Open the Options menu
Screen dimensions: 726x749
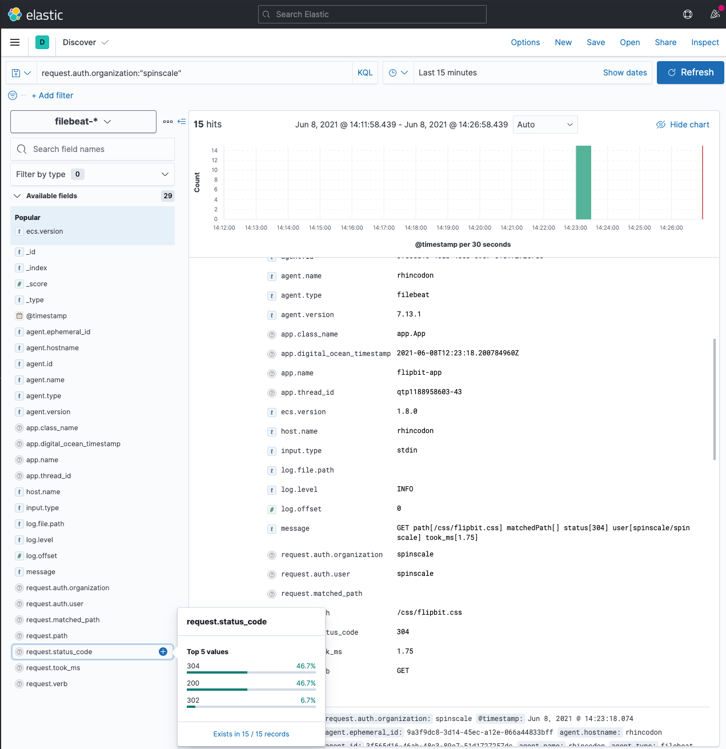tap(525, 42)
